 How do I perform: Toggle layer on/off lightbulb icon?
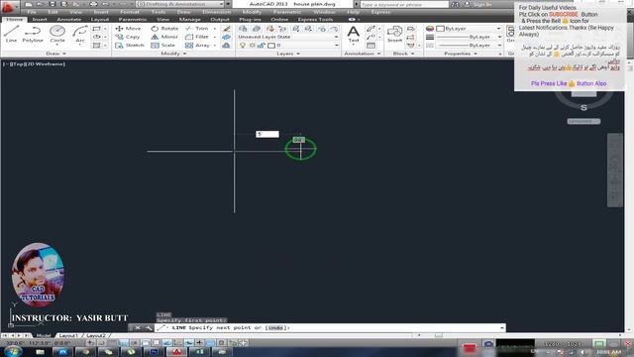pos(243,46)
